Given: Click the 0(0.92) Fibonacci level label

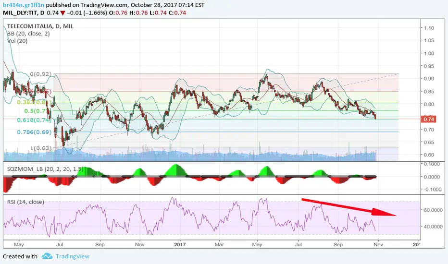Looking at the screenshot, I should (40, 74).
